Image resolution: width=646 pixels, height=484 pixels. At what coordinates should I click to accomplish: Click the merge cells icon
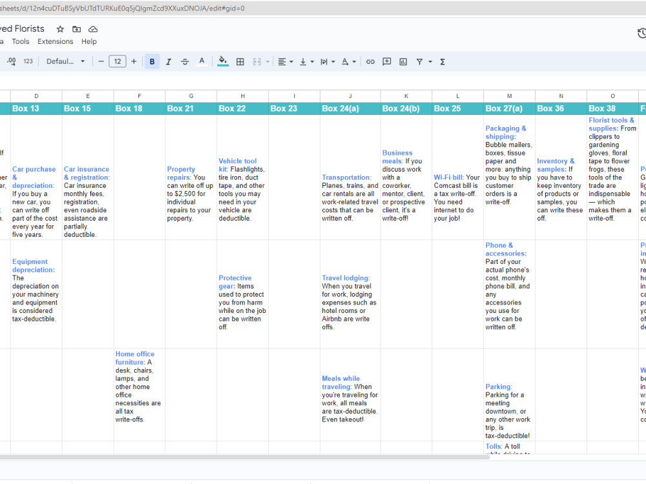pyautogui.click(x=257, y=61)
